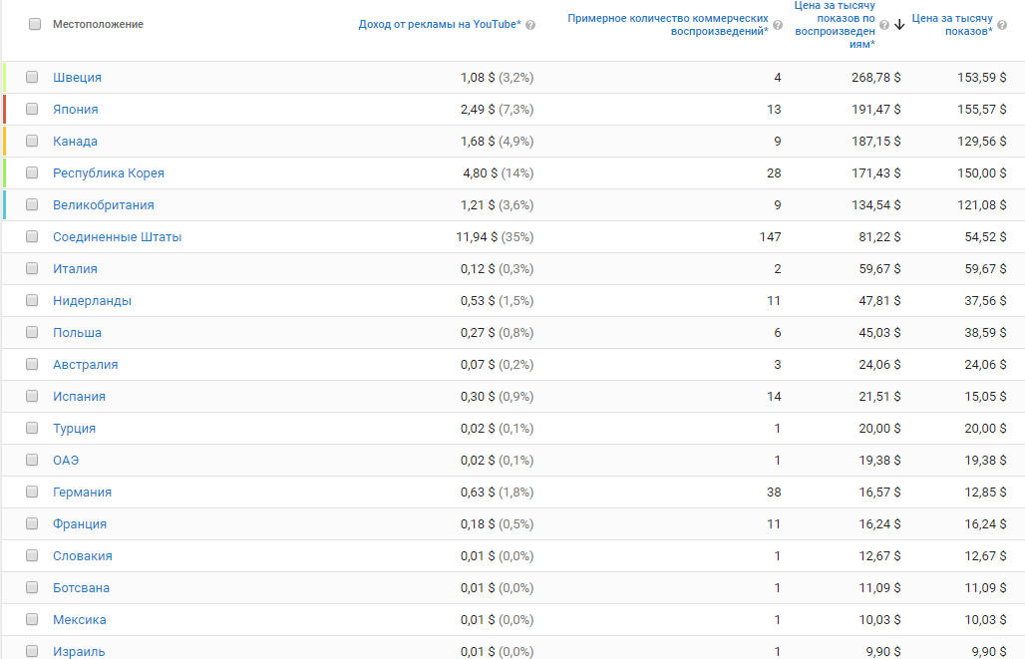Click help icon next to Примерное количество коммерческих воспроизведений
This screenshot has width=1025, height=659.
(x=778, y=25)
